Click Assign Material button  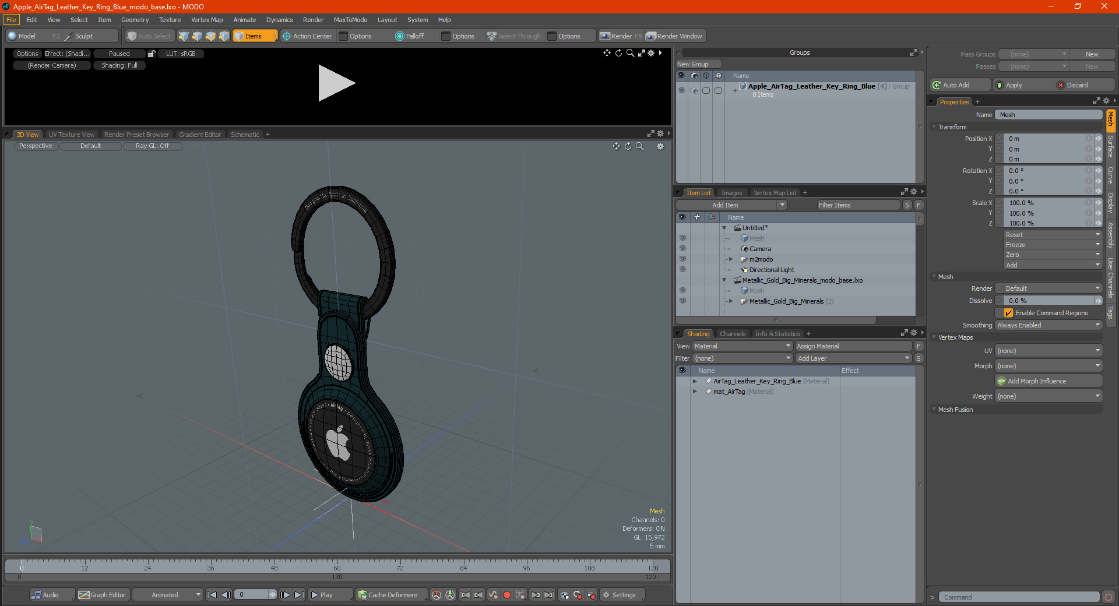[x=853, y=346]
